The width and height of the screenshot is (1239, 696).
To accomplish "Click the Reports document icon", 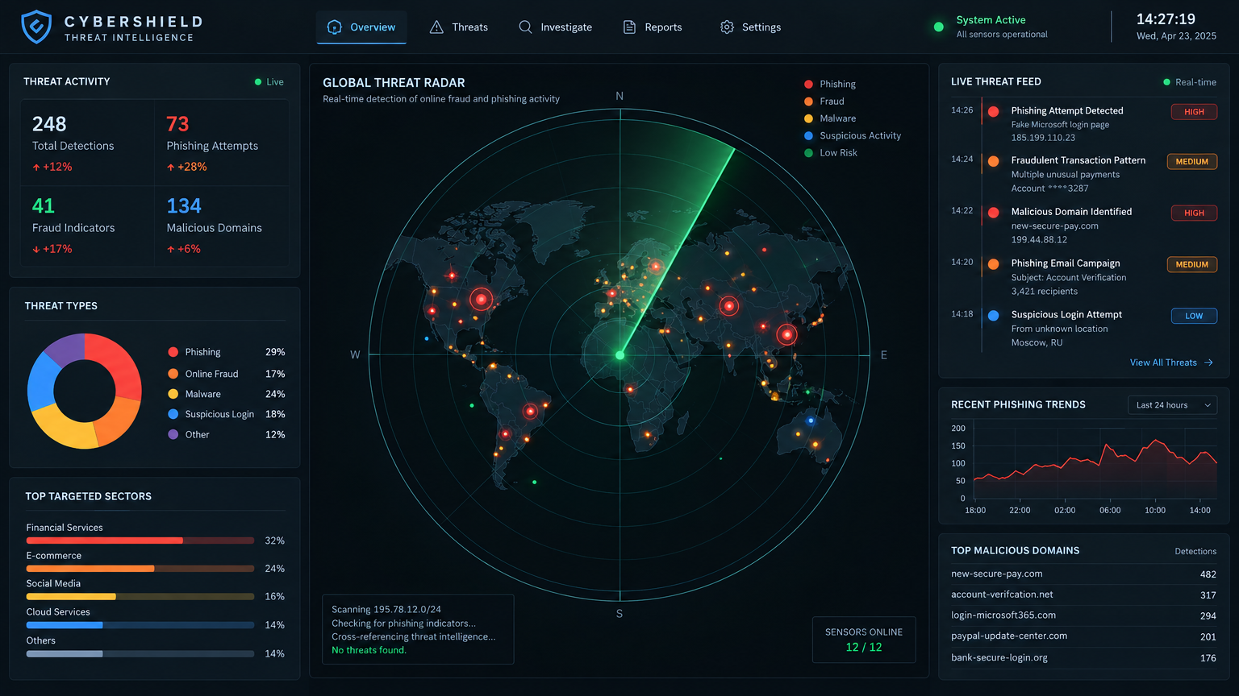I will (x=629, y=27).
